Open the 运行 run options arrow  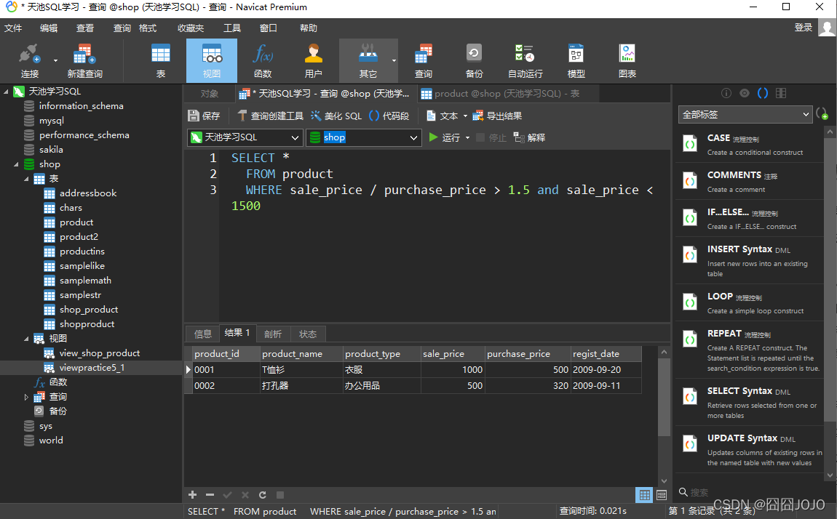(x=467, y=137)
